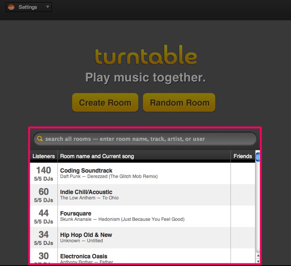Click the blue scrollbar thumb in room list
Screen dimensions: 291x266
pos(258,157)
